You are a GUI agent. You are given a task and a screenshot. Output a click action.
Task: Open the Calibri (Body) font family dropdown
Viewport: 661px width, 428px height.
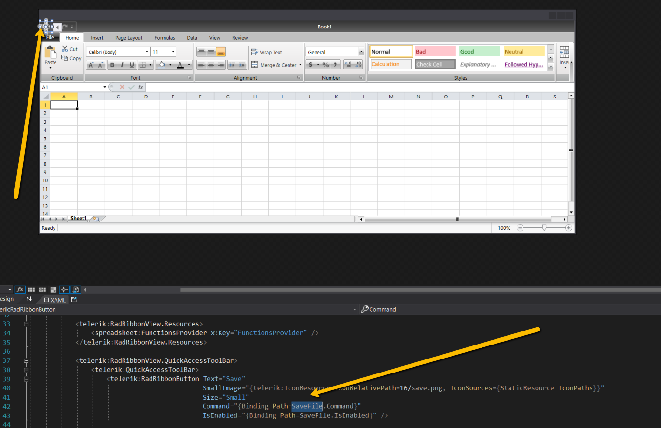click(147, 52)
